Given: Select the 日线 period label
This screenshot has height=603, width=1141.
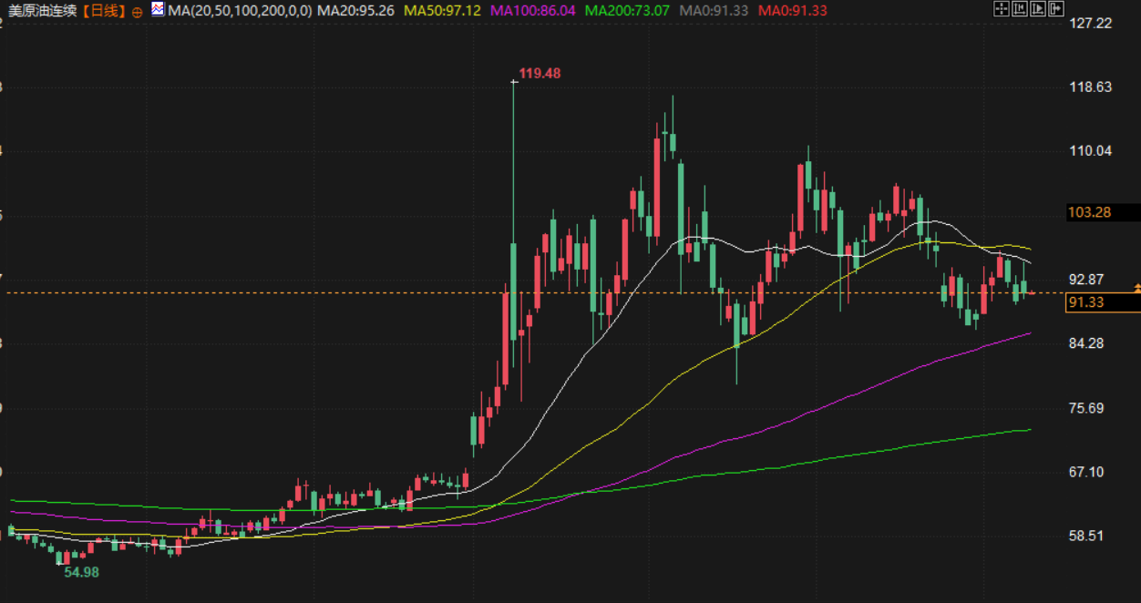Looking at the screenshot, I should 104,11.
